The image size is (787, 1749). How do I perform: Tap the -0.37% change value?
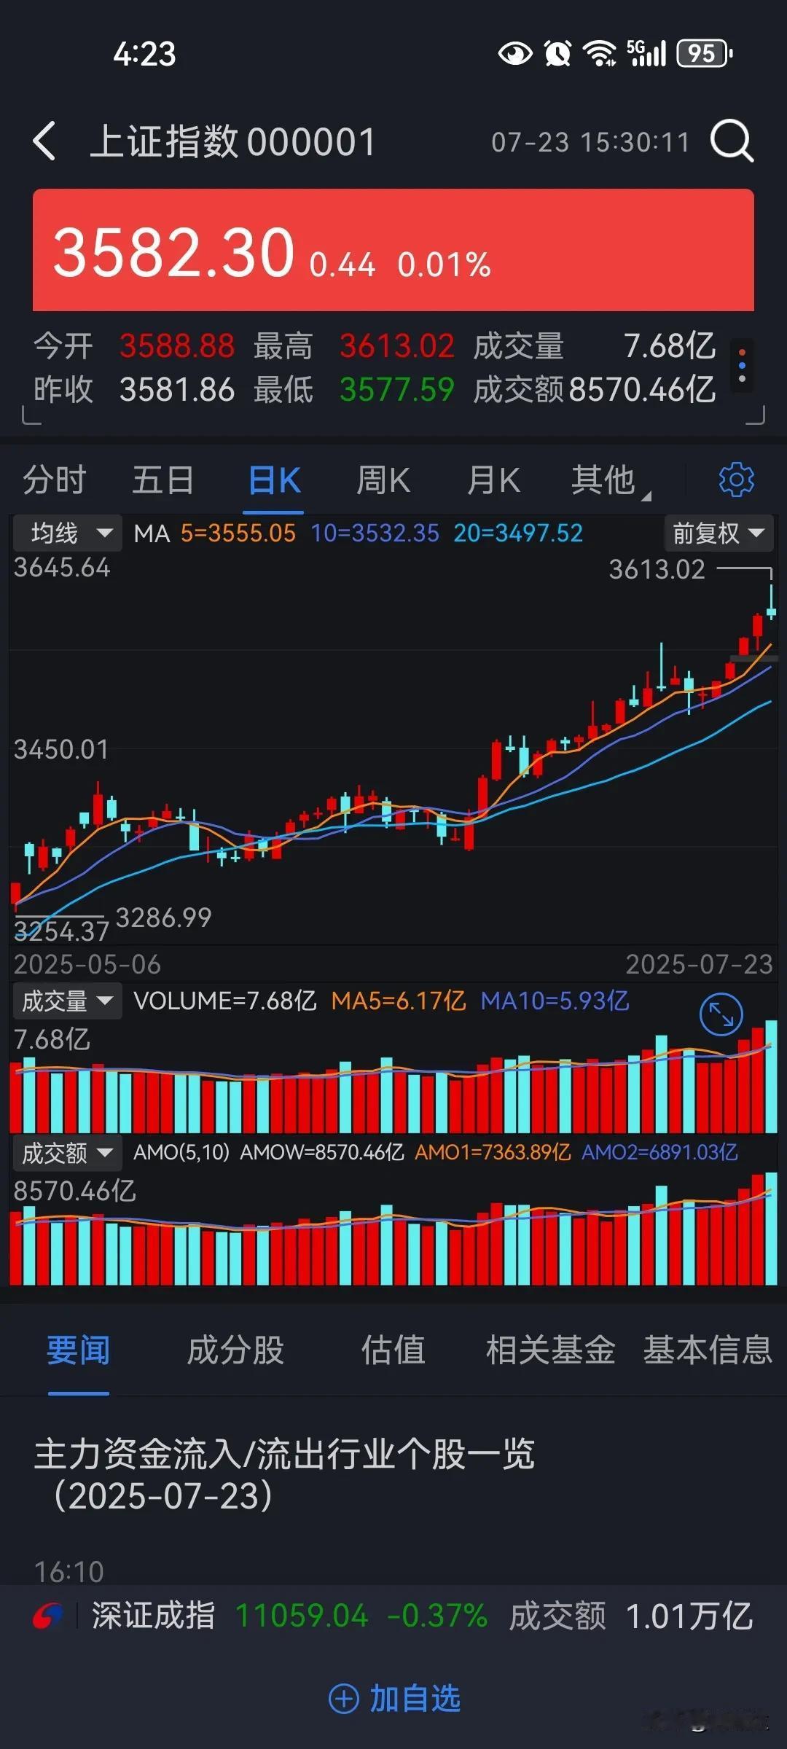436,1616
